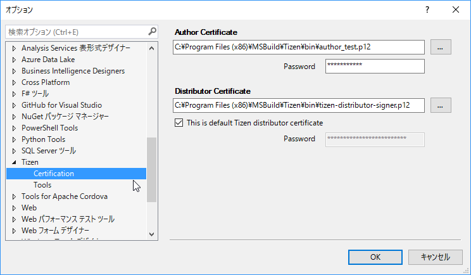Click the Author Certificate password field

click(375, 66)
